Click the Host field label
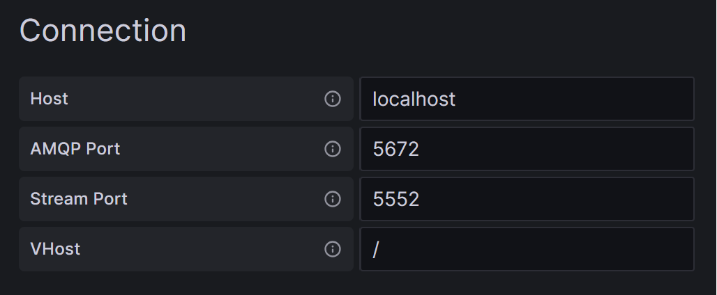The image size is (717, 295). (50, 99)
